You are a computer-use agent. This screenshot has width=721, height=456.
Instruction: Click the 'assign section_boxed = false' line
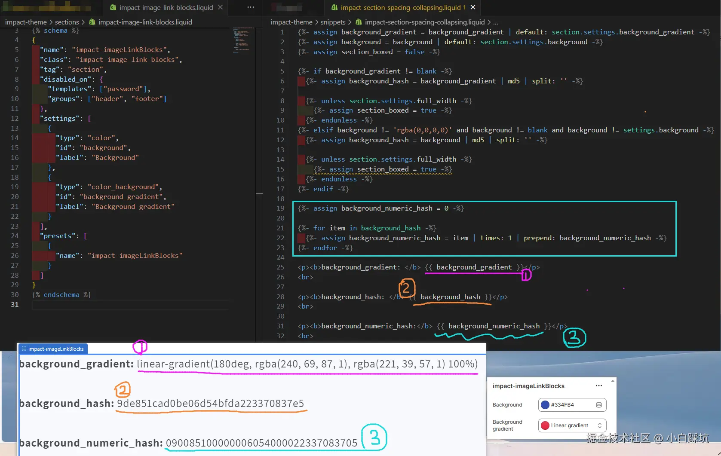pos(369,52)
